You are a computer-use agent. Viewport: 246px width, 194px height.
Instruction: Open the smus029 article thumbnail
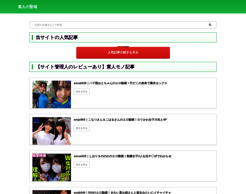coord(51,167)
